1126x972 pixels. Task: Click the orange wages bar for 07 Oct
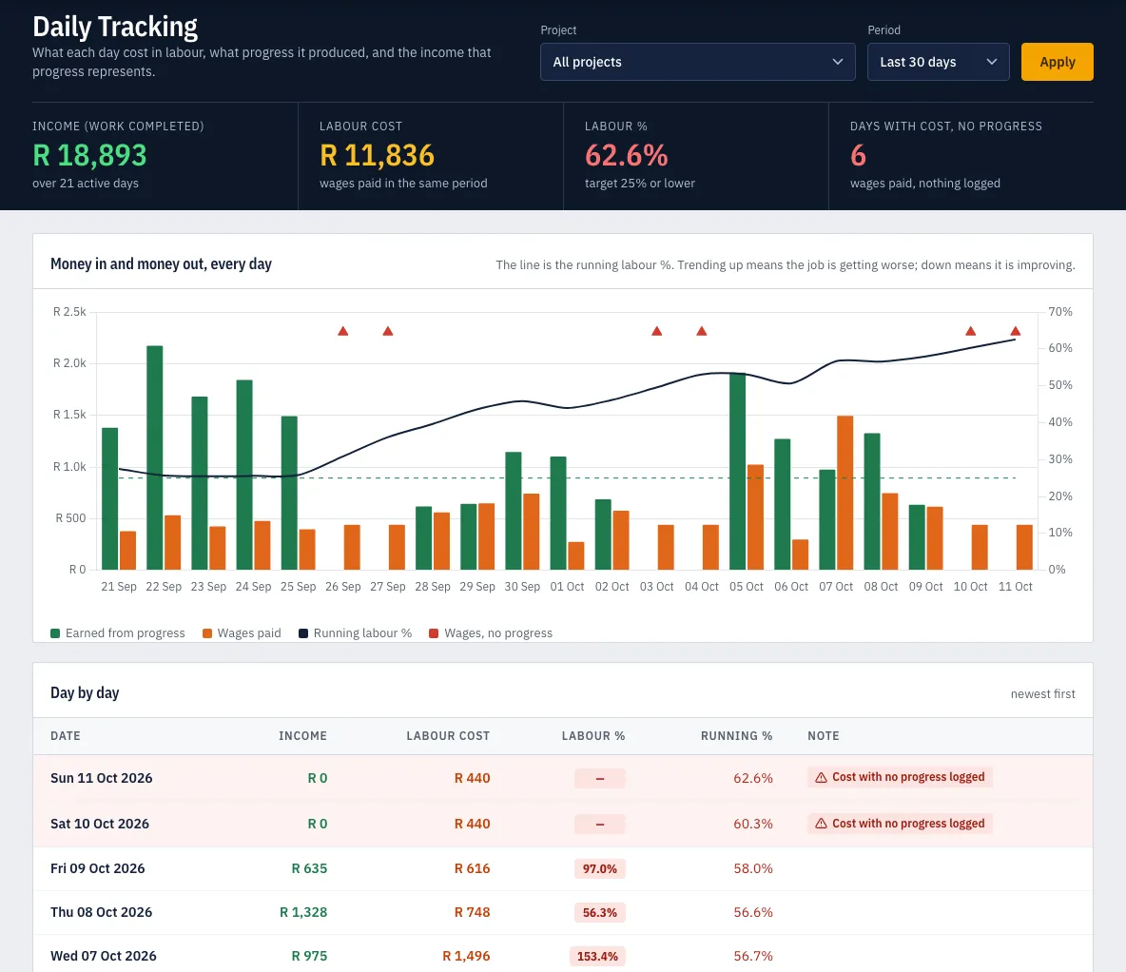point(845,493)
